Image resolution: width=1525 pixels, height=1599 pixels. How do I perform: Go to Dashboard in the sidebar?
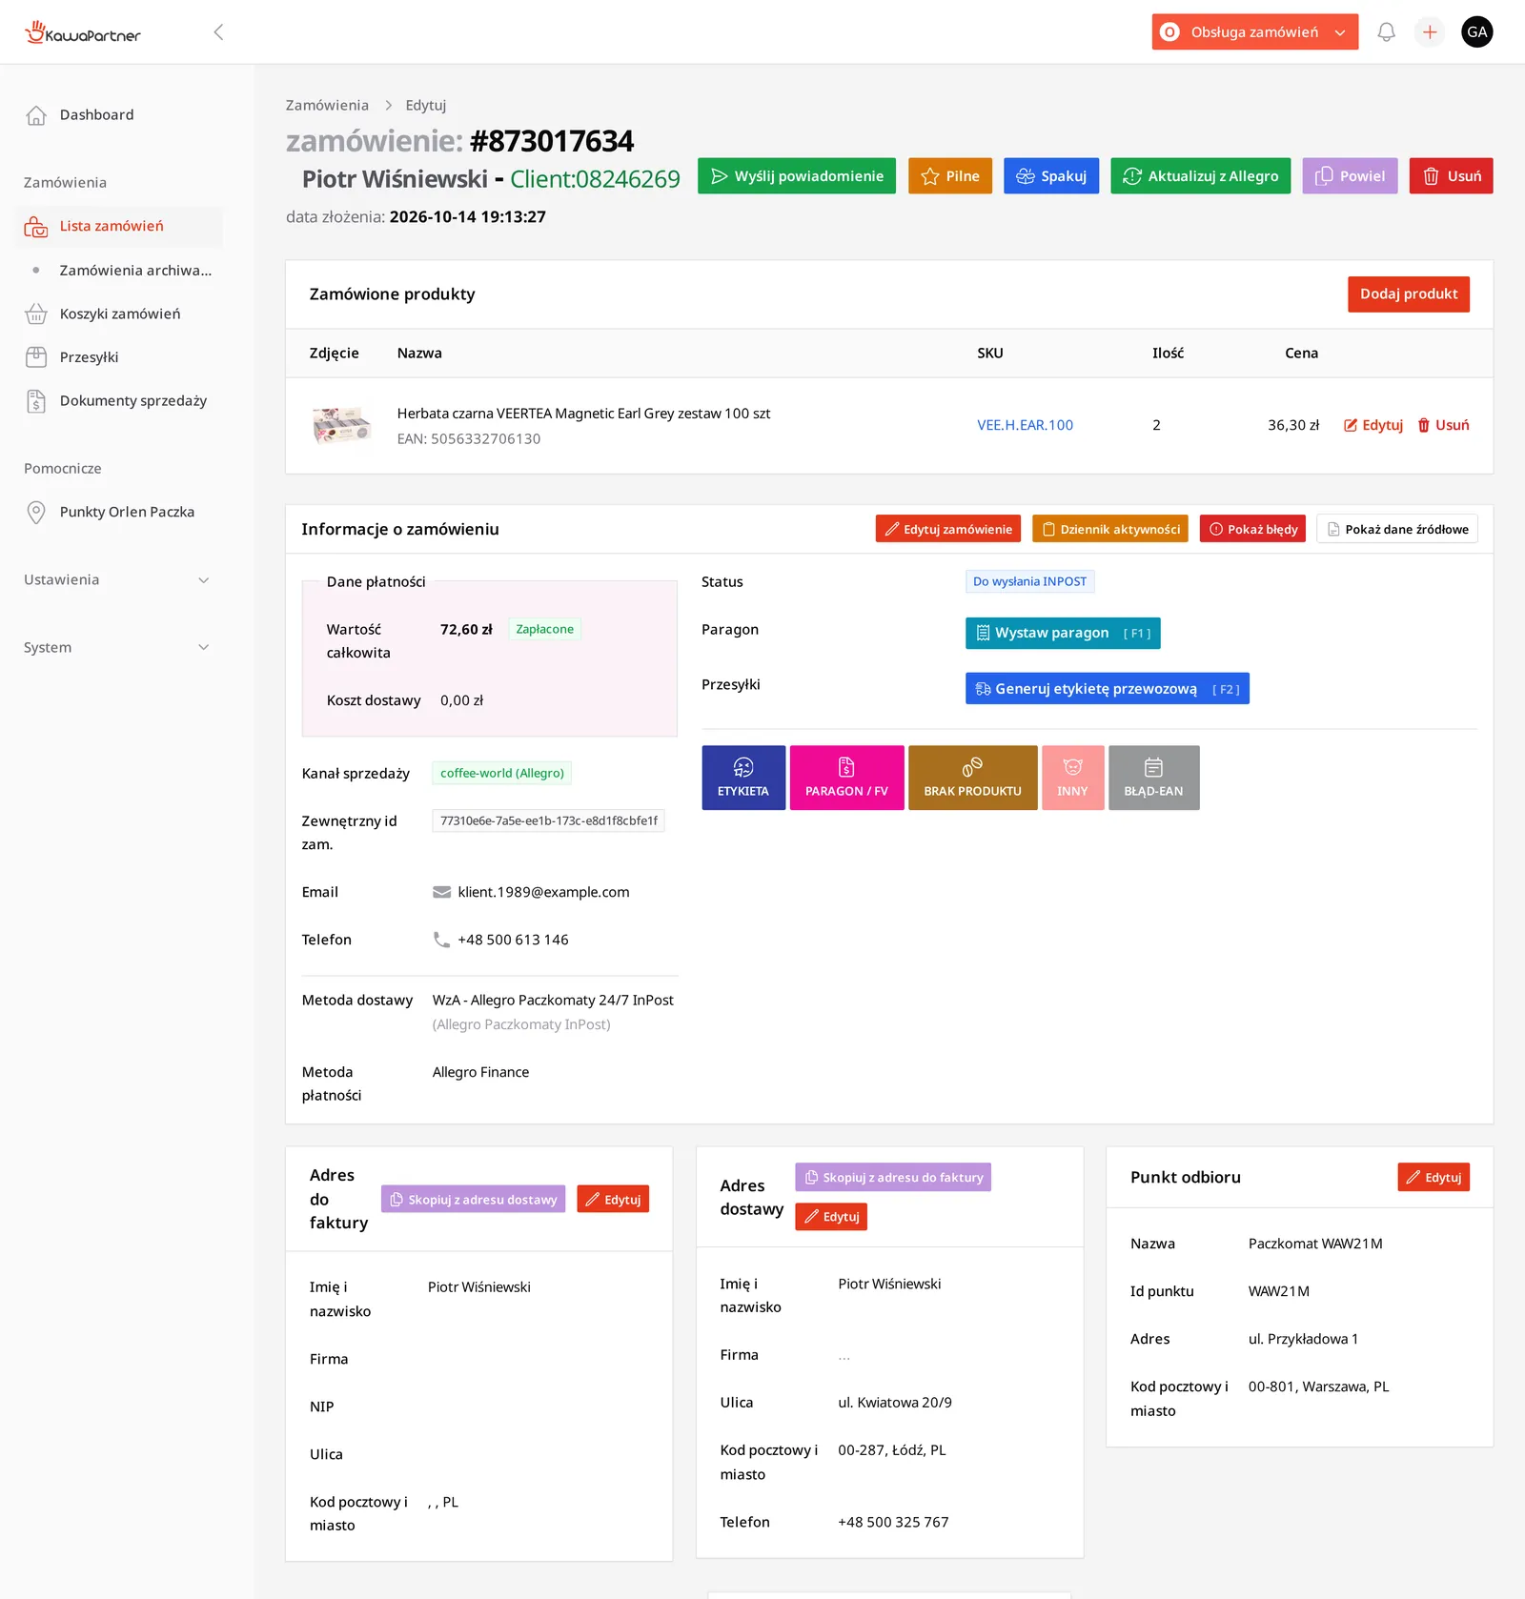[x=119, y=114]
